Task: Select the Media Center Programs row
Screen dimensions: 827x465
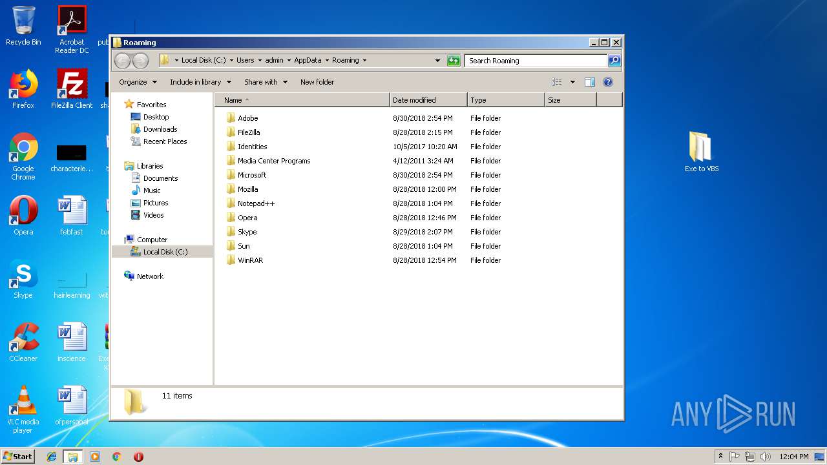Action: tap(418, 161)
